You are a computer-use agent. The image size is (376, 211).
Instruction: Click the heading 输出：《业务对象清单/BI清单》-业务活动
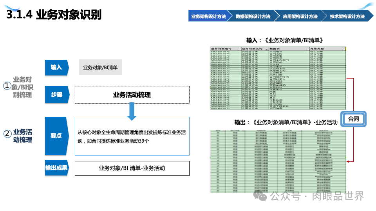(x=286, y=122)
